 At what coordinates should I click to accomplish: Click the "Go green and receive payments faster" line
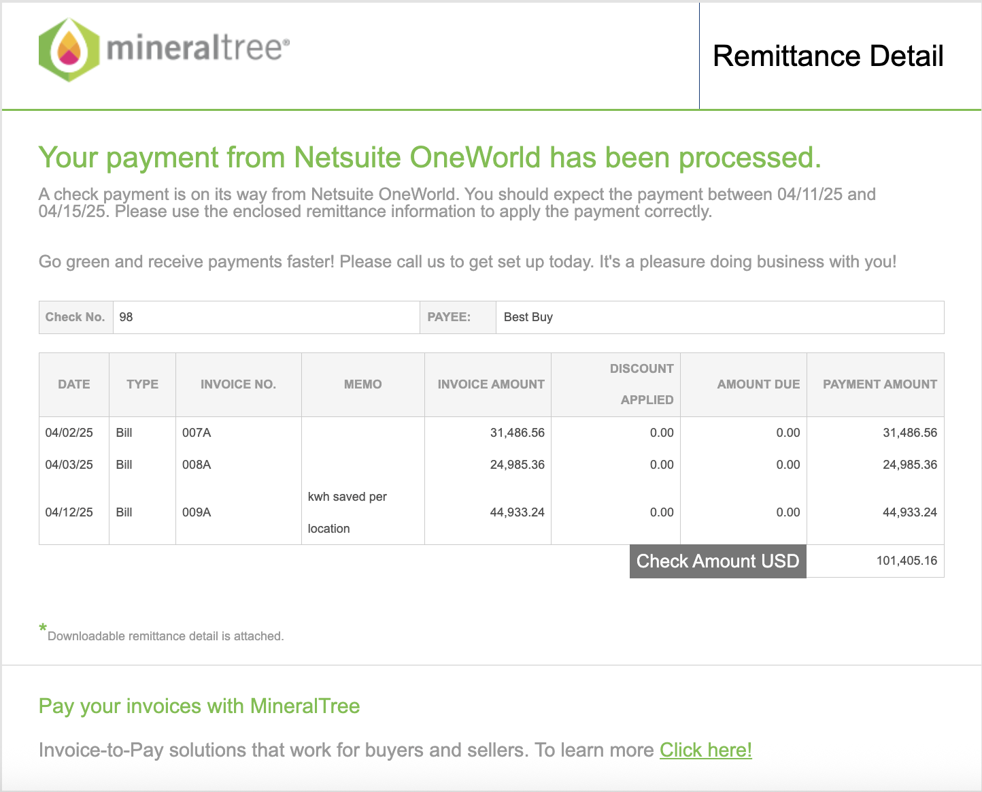click(x=468, y=262)
